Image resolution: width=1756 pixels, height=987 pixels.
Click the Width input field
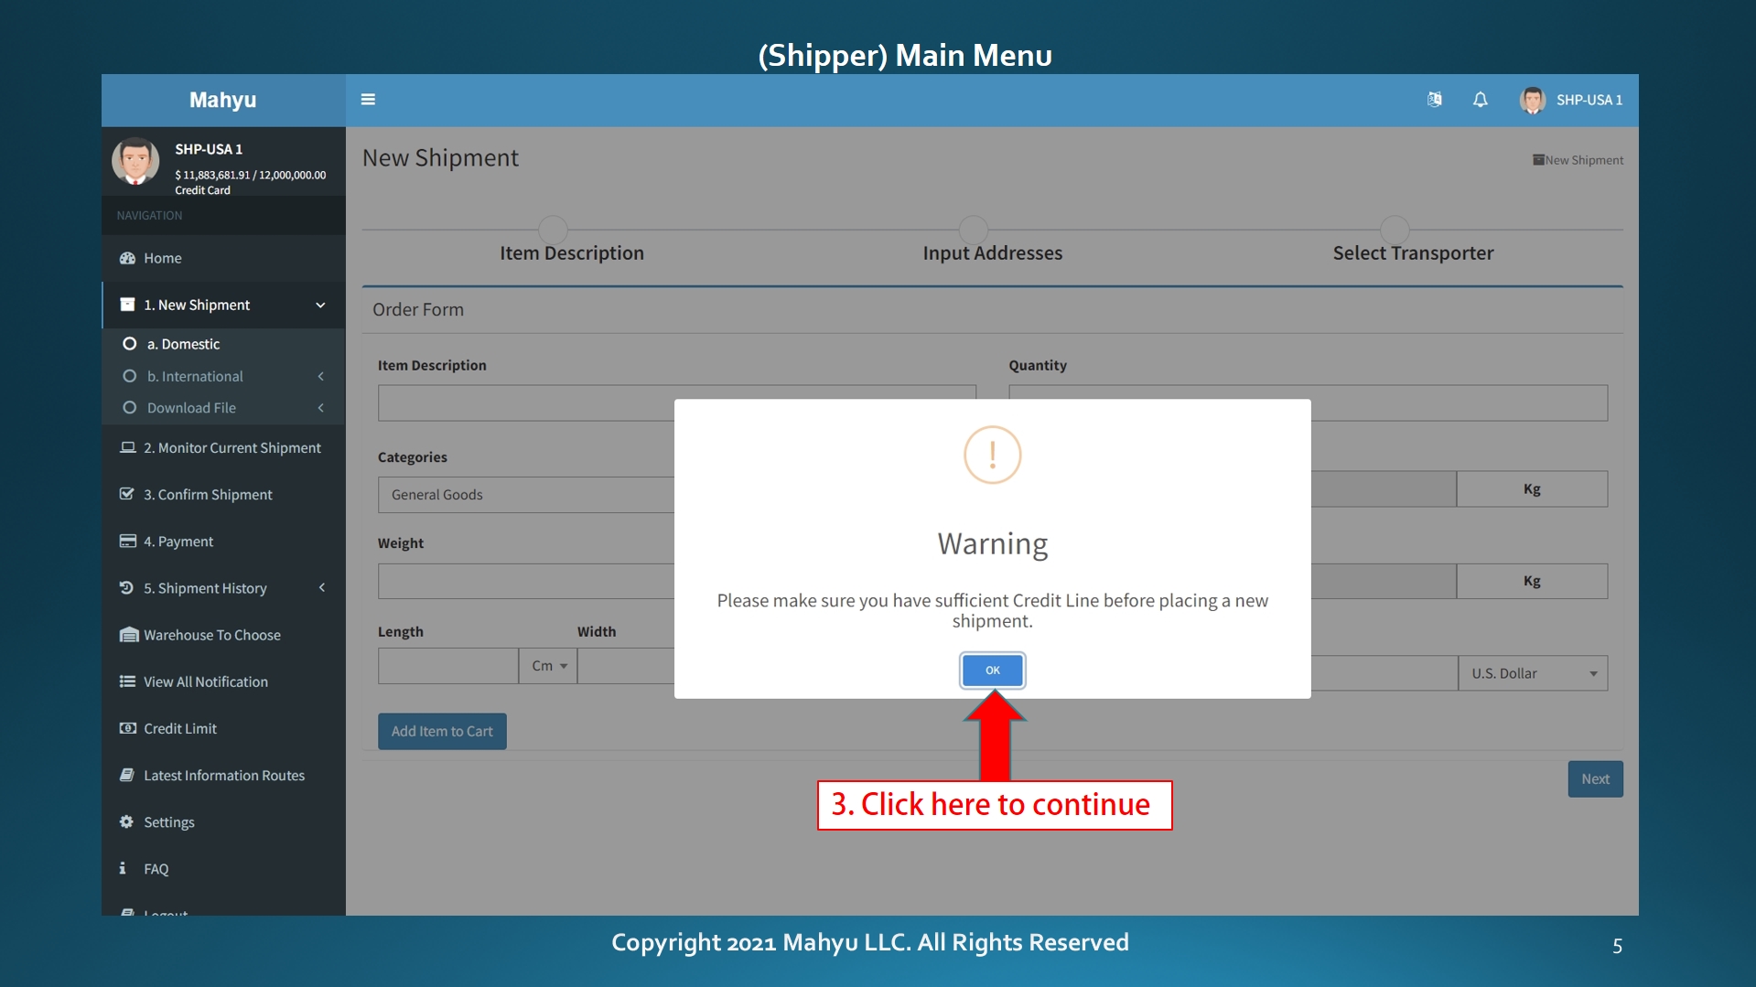626,666
